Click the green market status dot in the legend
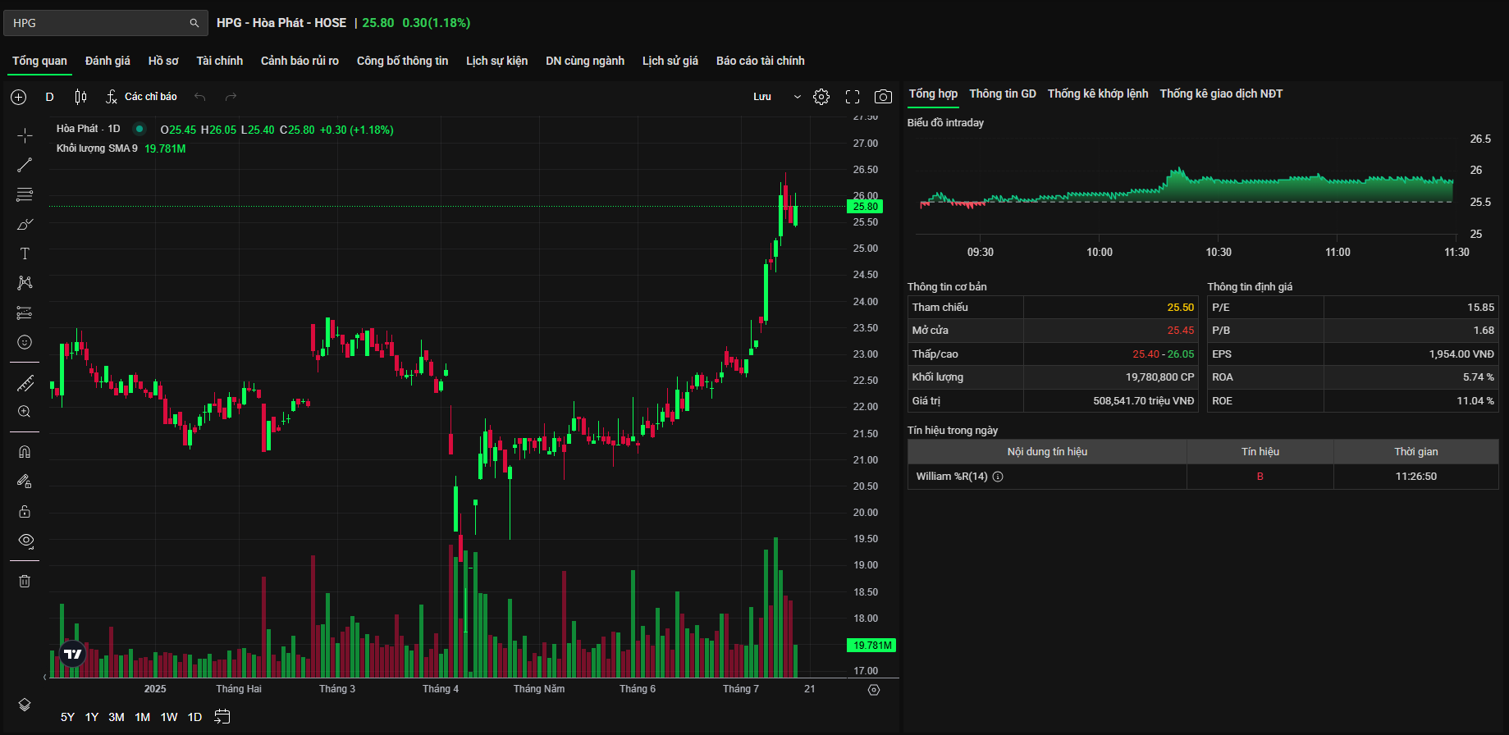The height and width of the screenshot is (735, 1509). tap(139, 129)
